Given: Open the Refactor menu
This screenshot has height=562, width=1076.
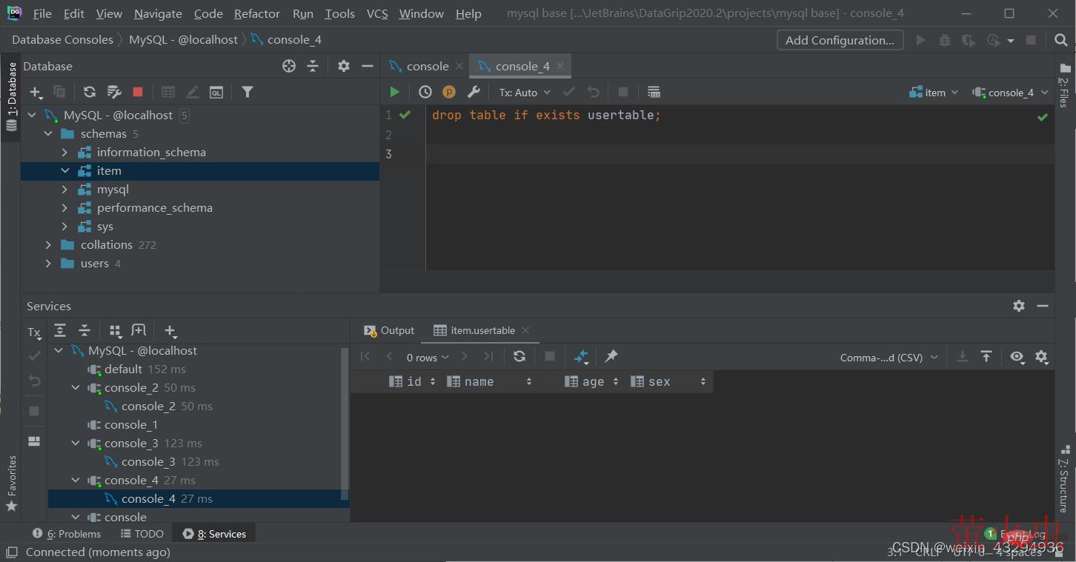Looking at the screenshot, I should tap(256, 13).
